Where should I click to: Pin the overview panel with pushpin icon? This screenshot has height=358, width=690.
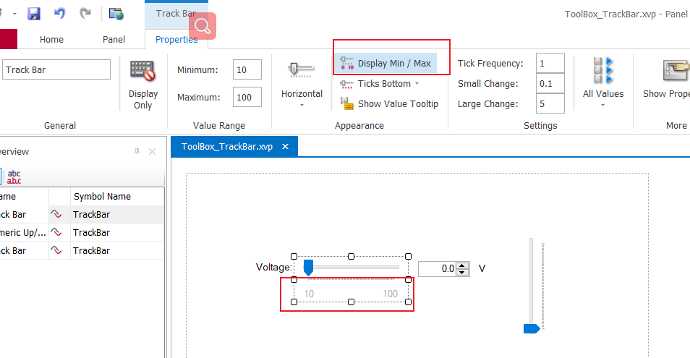(137, 152)
